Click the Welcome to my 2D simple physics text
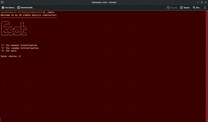The height and width of the screenshot is (122, 208). (29, 15)
